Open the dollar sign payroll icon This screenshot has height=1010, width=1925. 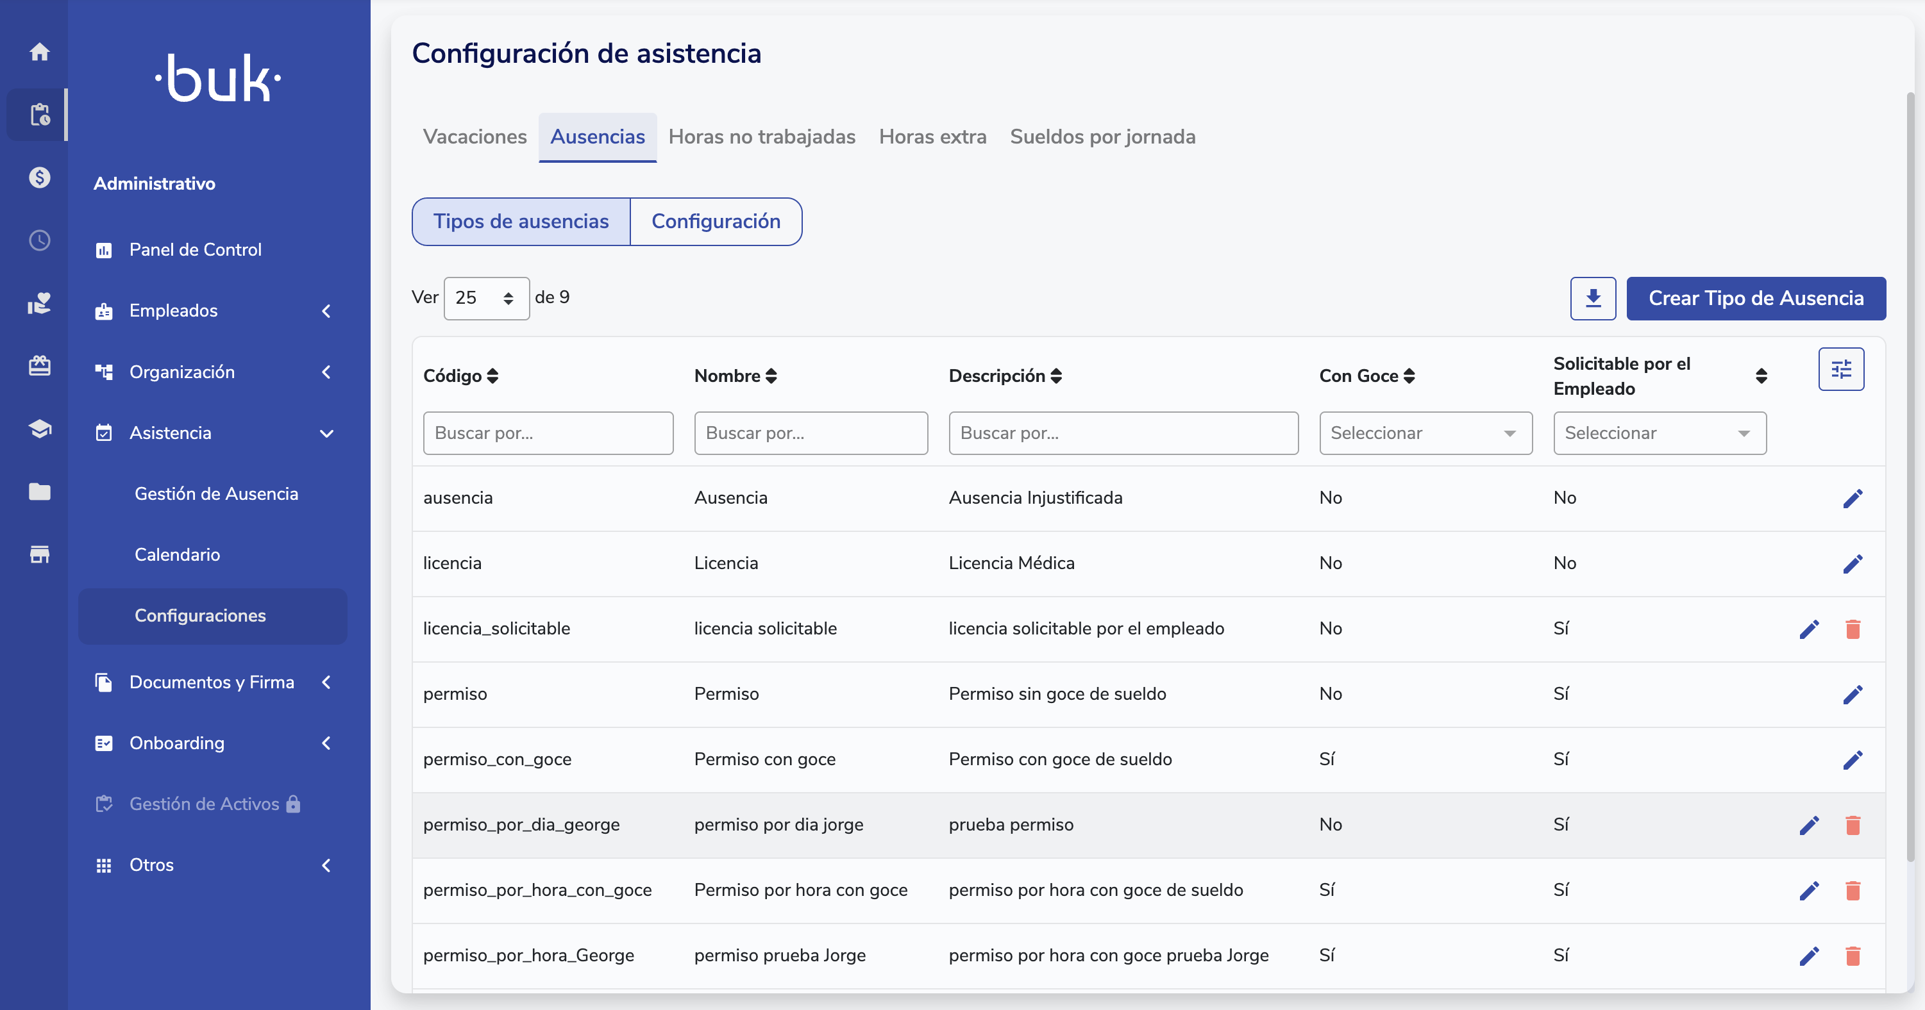40,178
